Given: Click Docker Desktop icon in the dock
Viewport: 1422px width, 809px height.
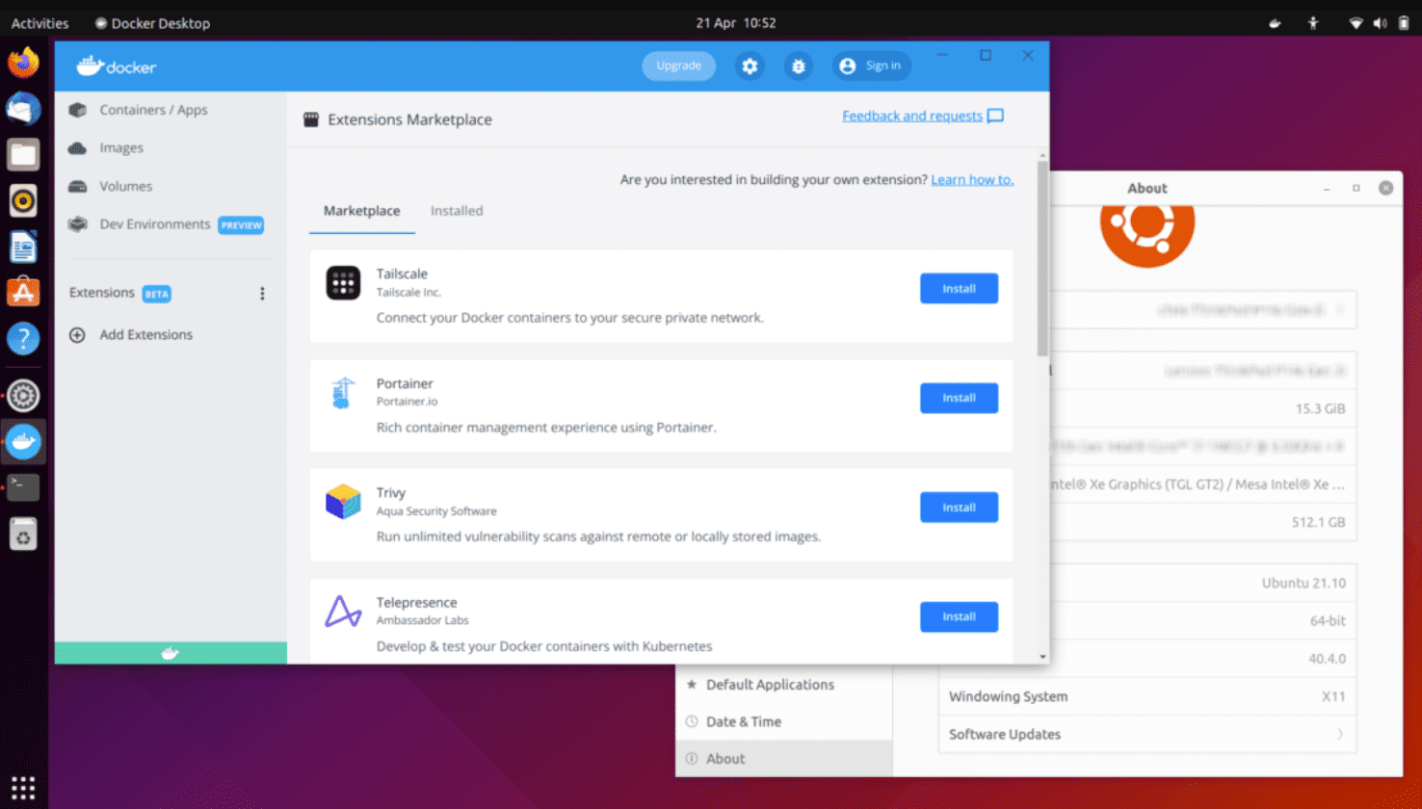Looking at the screenshot, I should [23, 441].
